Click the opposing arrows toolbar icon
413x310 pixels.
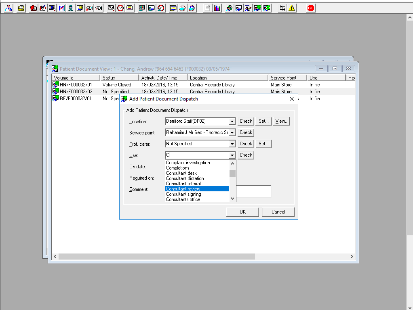click(282, 8)
